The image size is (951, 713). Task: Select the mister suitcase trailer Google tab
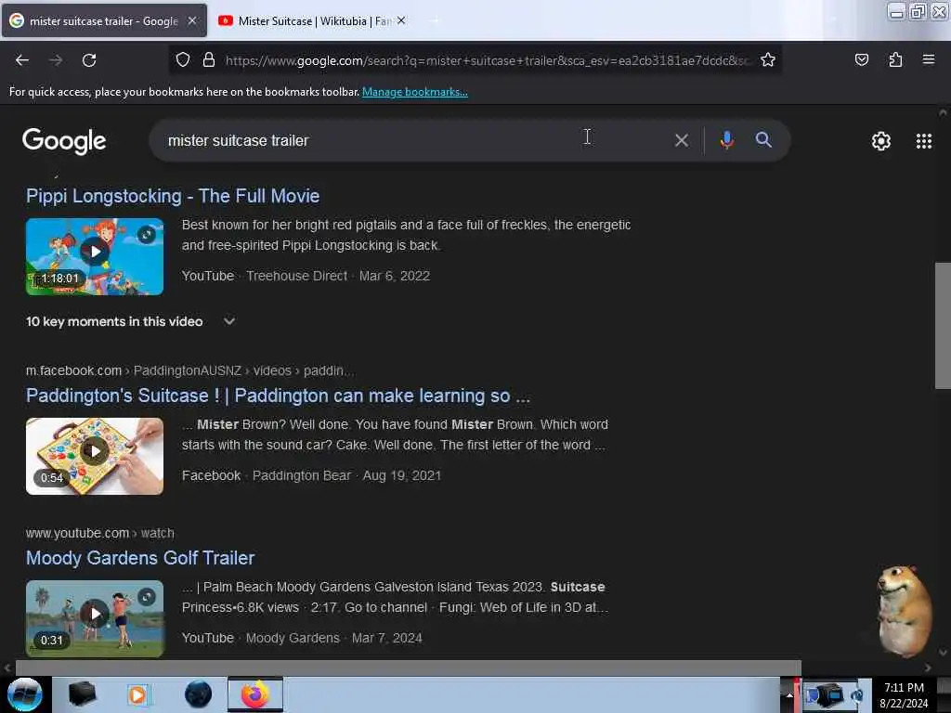103,20
